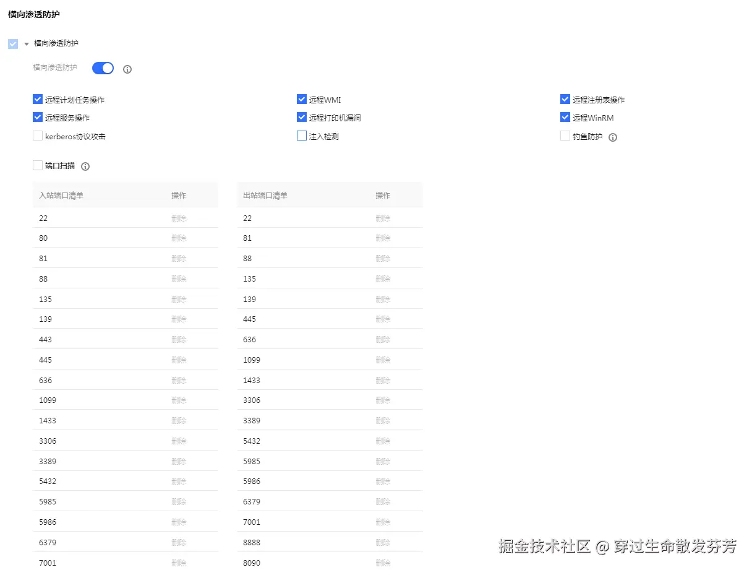Image resolution: width=752 pixels, height=570 pixels.
Task: Select outbound port 445 cell
Action: 250,319
